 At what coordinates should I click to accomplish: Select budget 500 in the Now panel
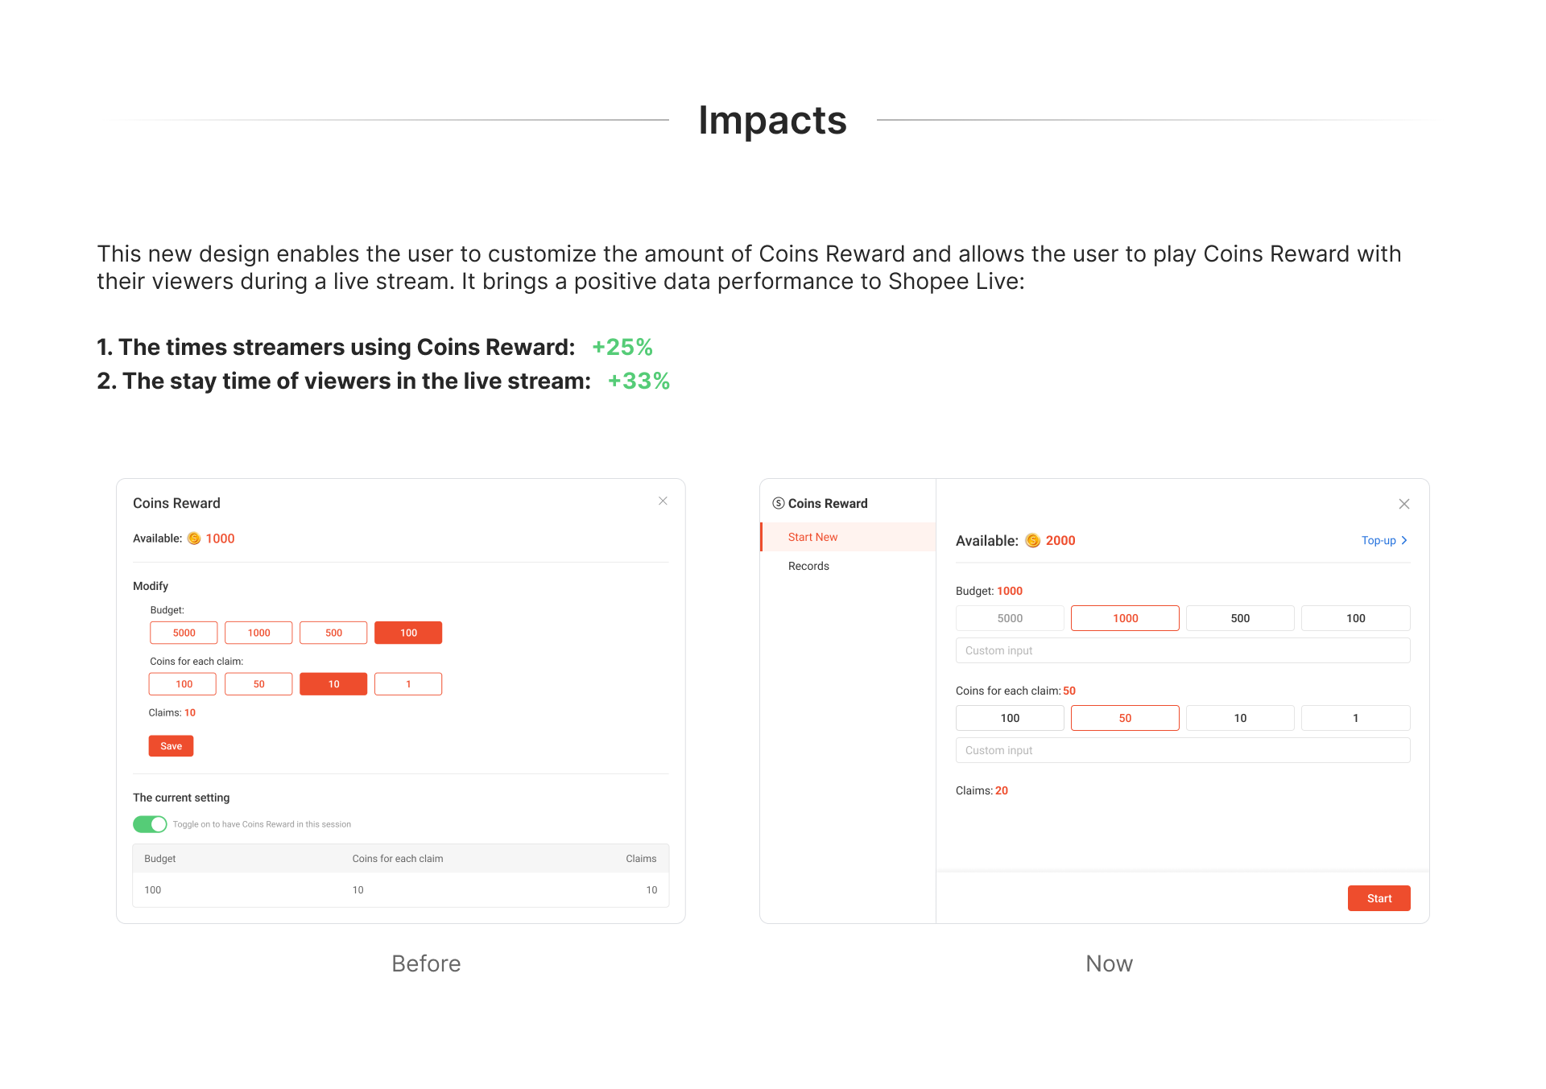[x=1240, y=618]
